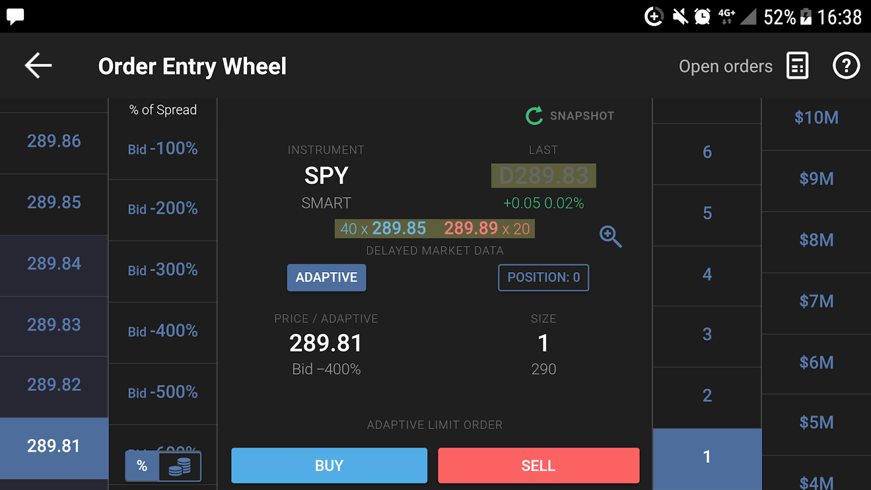This screenshot has width=871, height=490.
Task: Tap the magnifier zoom icon
Action: tap(610, 236)
